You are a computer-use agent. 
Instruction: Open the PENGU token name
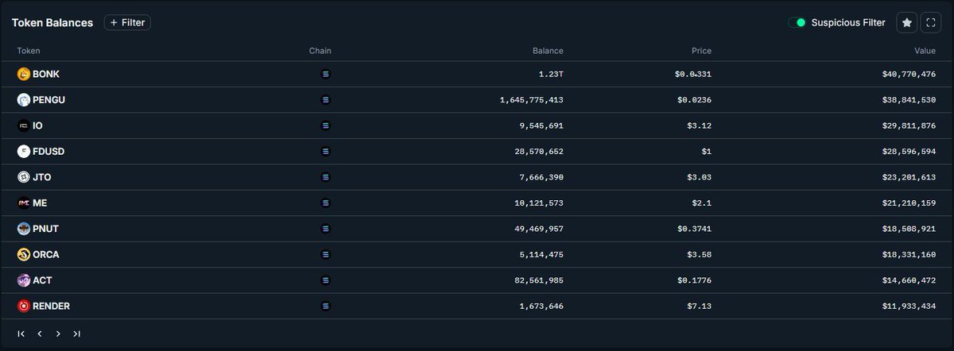49,100
